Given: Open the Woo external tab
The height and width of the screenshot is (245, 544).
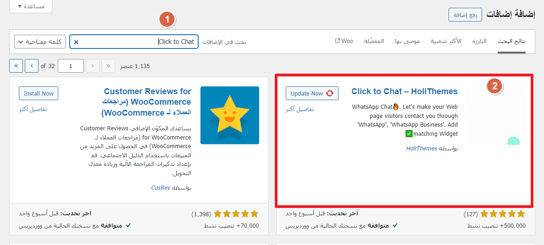Looking at the screenshot, I should [x=344, y=41].
